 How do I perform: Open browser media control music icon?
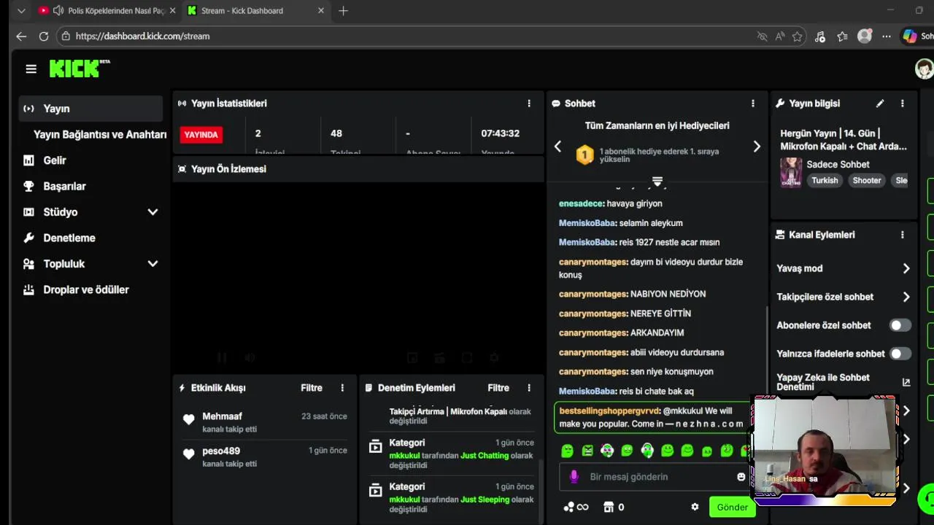[820, 36]
